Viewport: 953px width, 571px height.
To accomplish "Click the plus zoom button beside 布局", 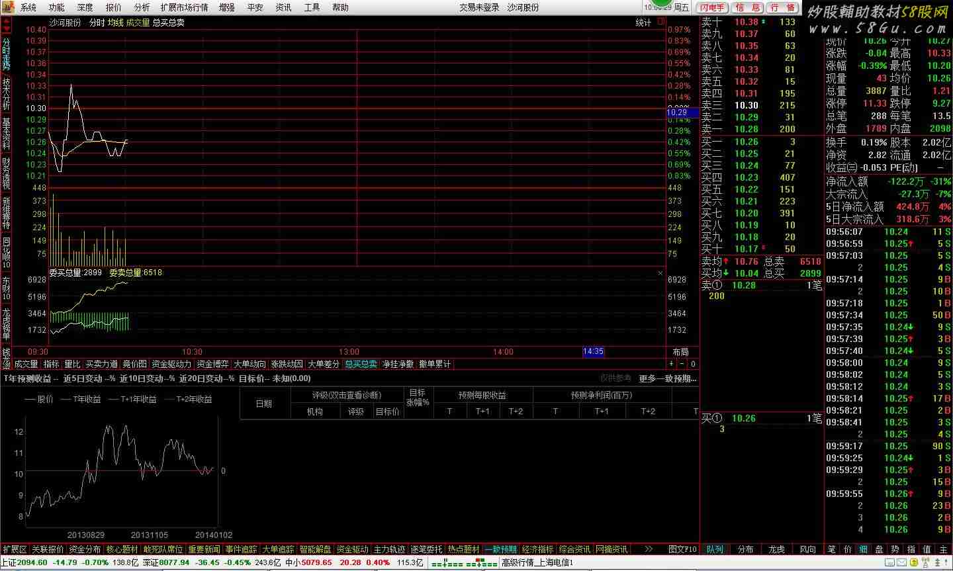I will click(x=672, y=364).
